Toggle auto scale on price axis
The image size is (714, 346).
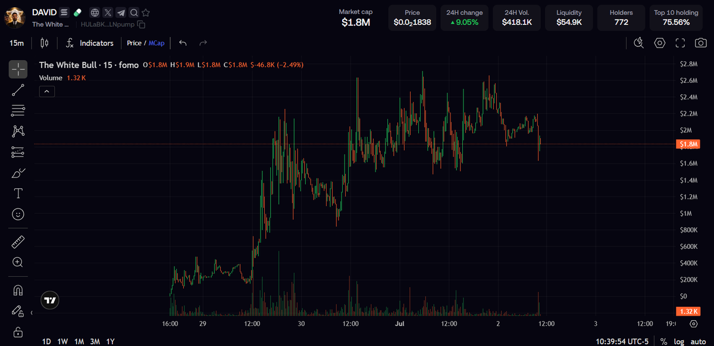tap(698, 341)
